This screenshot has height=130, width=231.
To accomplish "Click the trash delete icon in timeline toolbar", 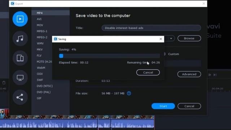I will pyautogui.click(x=4, y=83).
